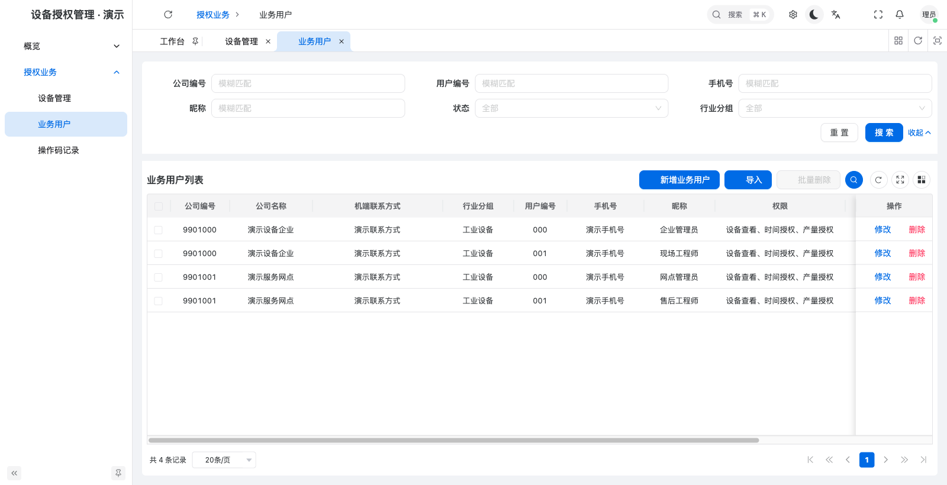This screenshot has width=947, height=485.
Task: Open the 状态 dropdown
Action: click(x=572, y=108)
